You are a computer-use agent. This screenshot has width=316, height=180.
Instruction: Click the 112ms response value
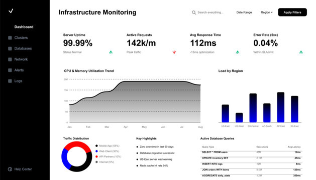pos(203,43)
